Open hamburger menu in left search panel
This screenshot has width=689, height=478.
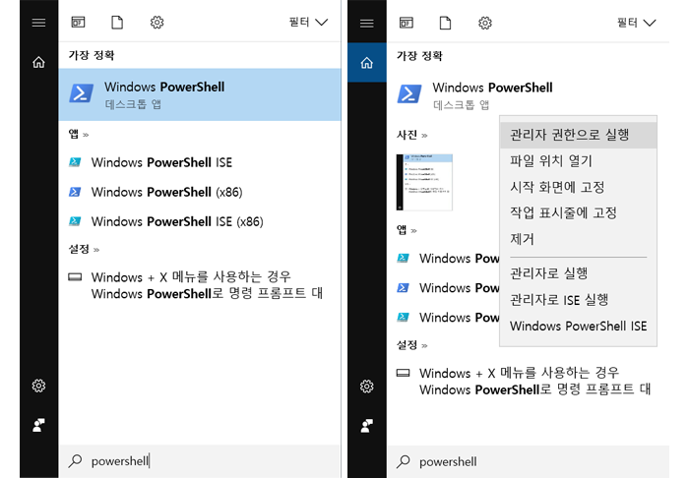(x=38, y=23)
